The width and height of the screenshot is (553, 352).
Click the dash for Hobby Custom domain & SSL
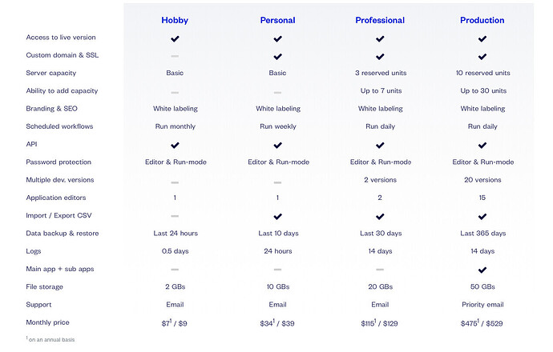pos(175,56)
